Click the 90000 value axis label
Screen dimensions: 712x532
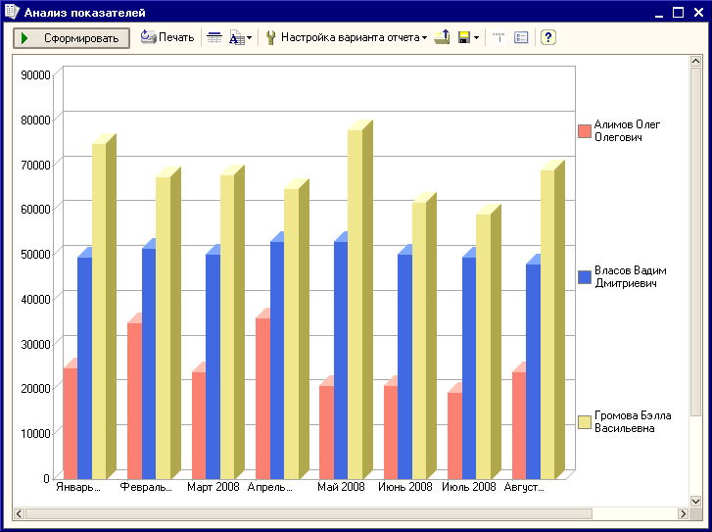pyautogui.click(x=35, y=75)
